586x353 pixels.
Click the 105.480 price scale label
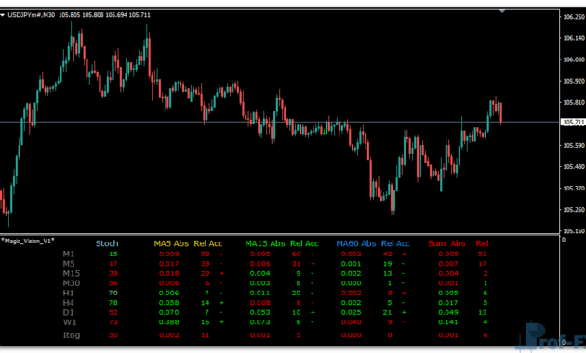(x=574, y=167)
